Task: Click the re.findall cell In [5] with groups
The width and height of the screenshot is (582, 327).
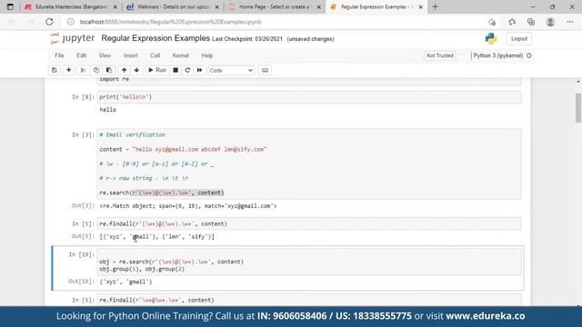Action: click(309, 224)
